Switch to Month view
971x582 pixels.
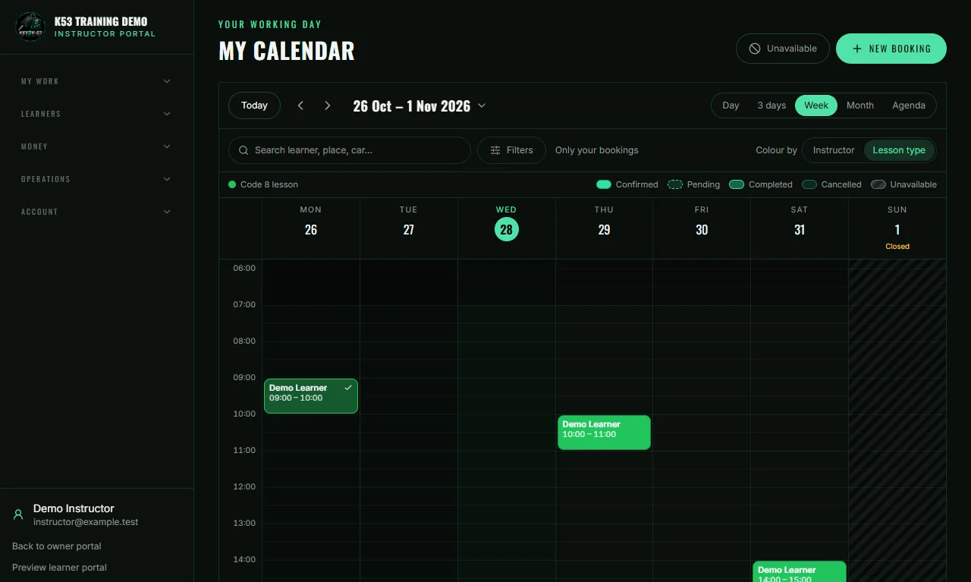[x=860, y=105]
